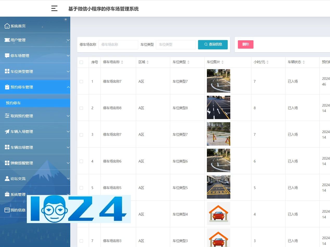Tick the checkbox next to 停车场名称5
Image resolution: width=330 pixels, height=247 pixels.
click(81, 187)
